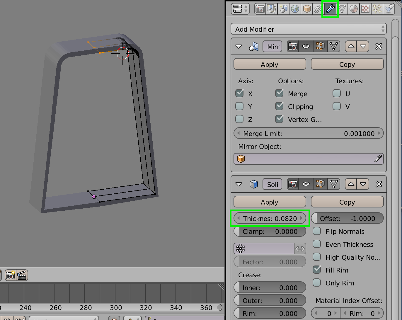Enable the U texture checkbox

337,93
